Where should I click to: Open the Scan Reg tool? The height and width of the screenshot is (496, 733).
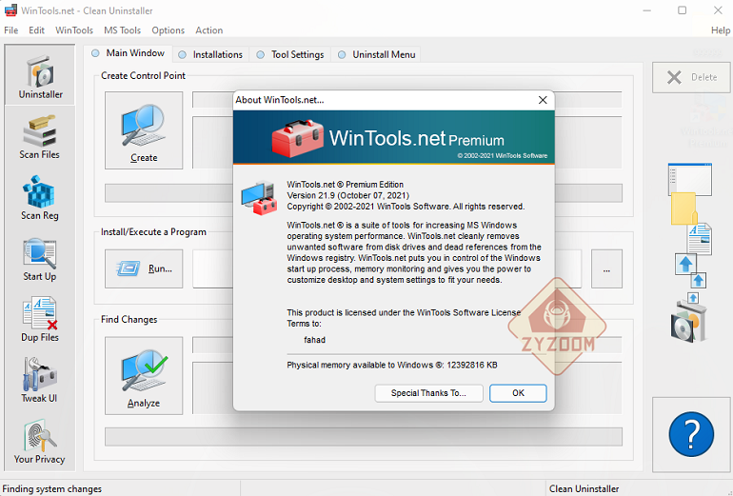point(40,197)
